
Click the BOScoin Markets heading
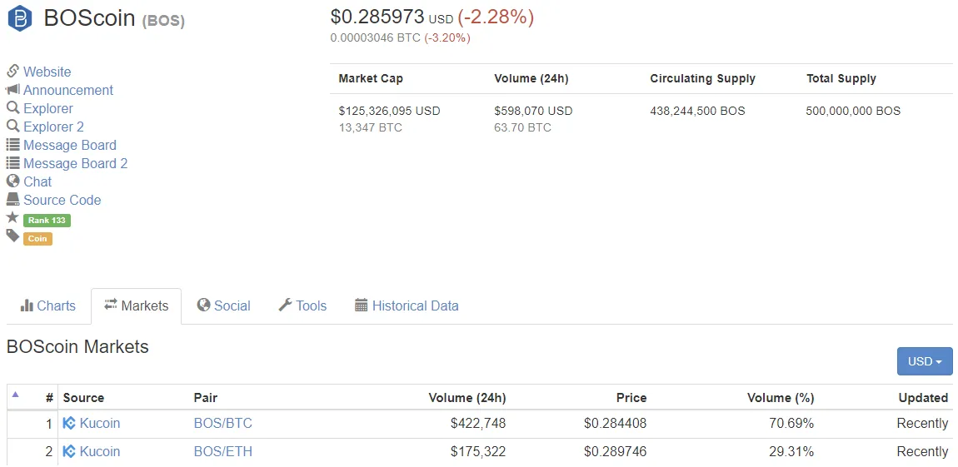77,347
